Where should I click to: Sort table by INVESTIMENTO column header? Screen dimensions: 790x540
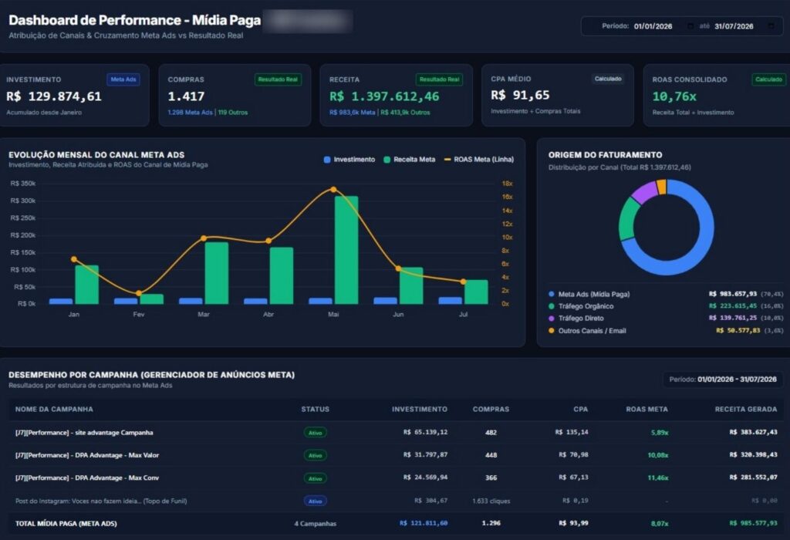point(420,409)
